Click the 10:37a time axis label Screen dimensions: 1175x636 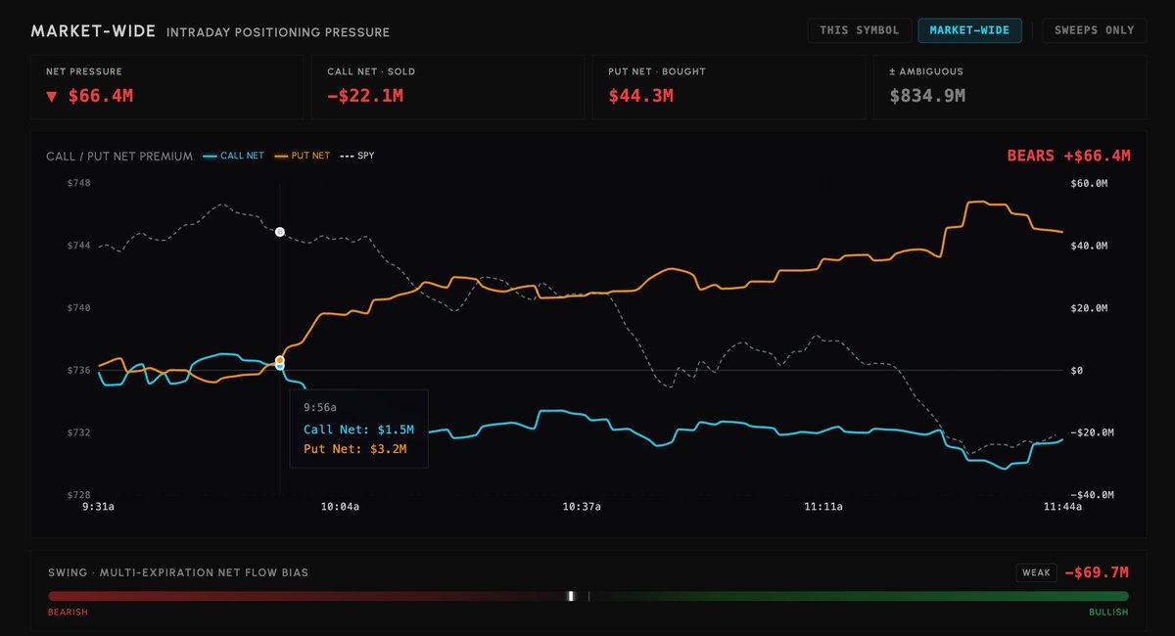click(x=582, y=507)
